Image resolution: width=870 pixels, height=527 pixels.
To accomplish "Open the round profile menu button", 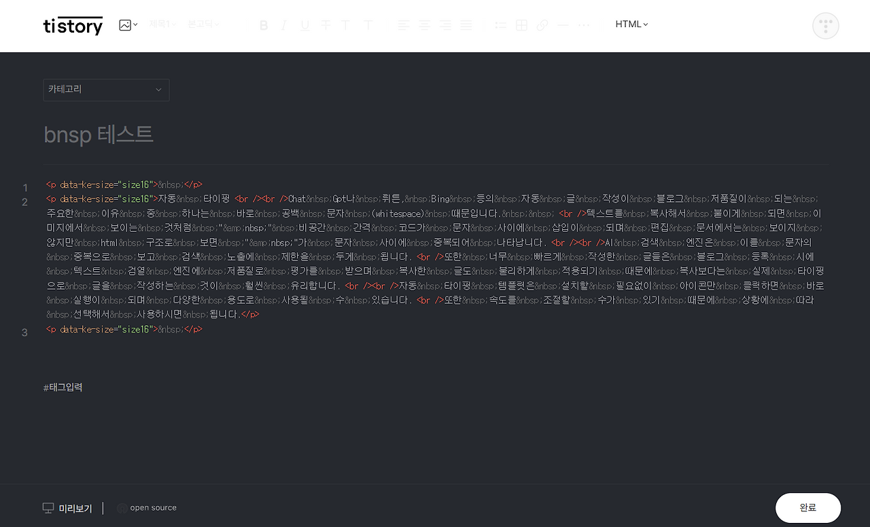I will 826,26.
